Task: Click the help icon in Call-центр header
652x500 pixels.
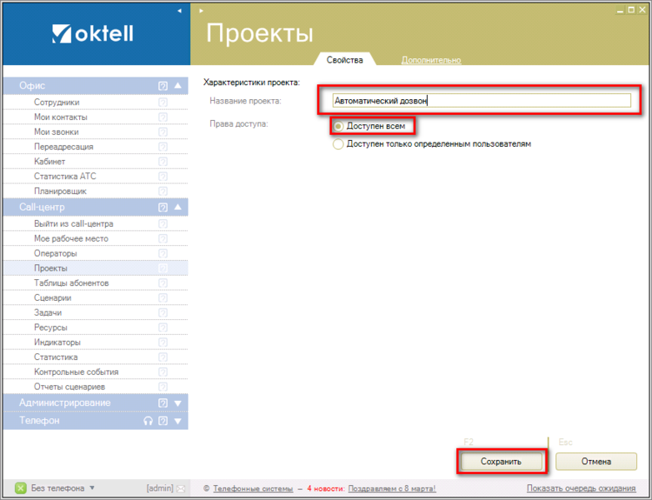Action: click(163, 207)
